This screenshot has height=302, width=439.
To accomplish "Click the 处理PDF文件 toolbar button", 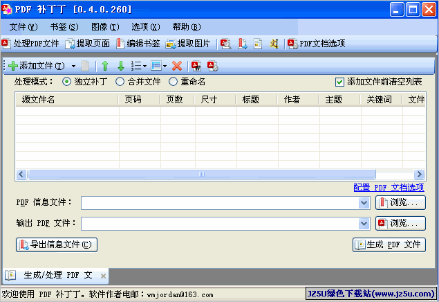I will (x=30, y=44).
